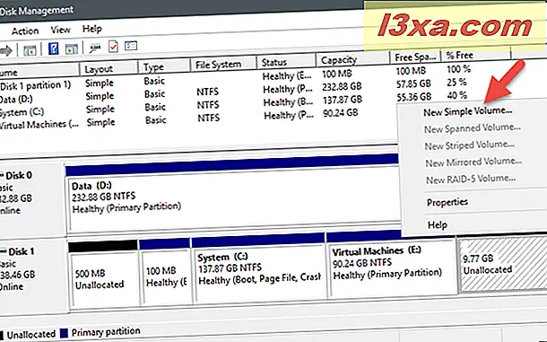This screenshot has width=547, height=342.
Task: Select the 500 MB Unallocated block
Action: pyautogui.click(x=104, y=274)
